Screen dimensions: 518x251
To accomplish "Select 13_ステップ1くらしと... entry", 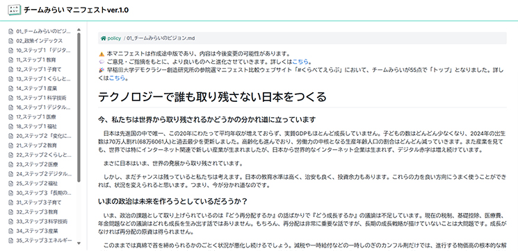I will click(44, 79).
